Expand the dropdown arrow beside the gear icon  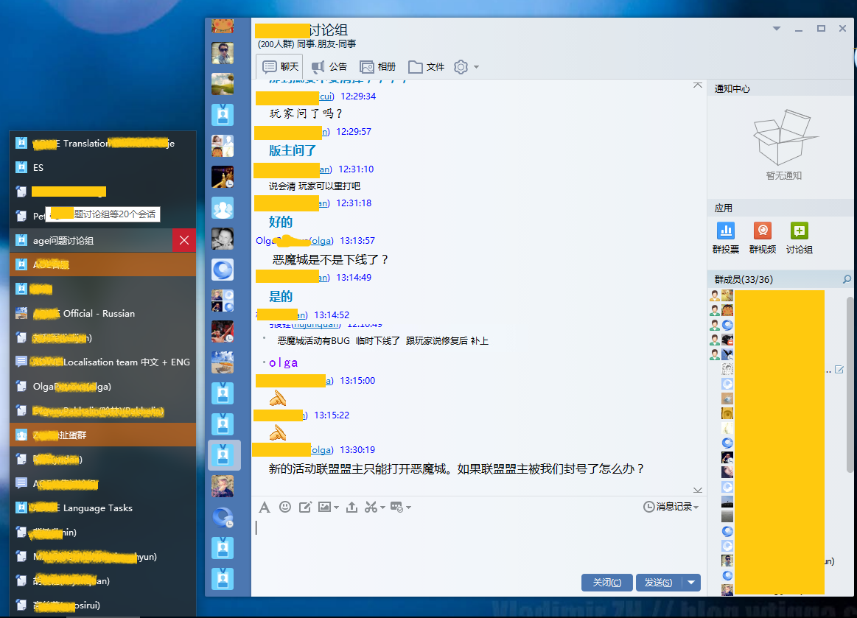coord(476,67)
